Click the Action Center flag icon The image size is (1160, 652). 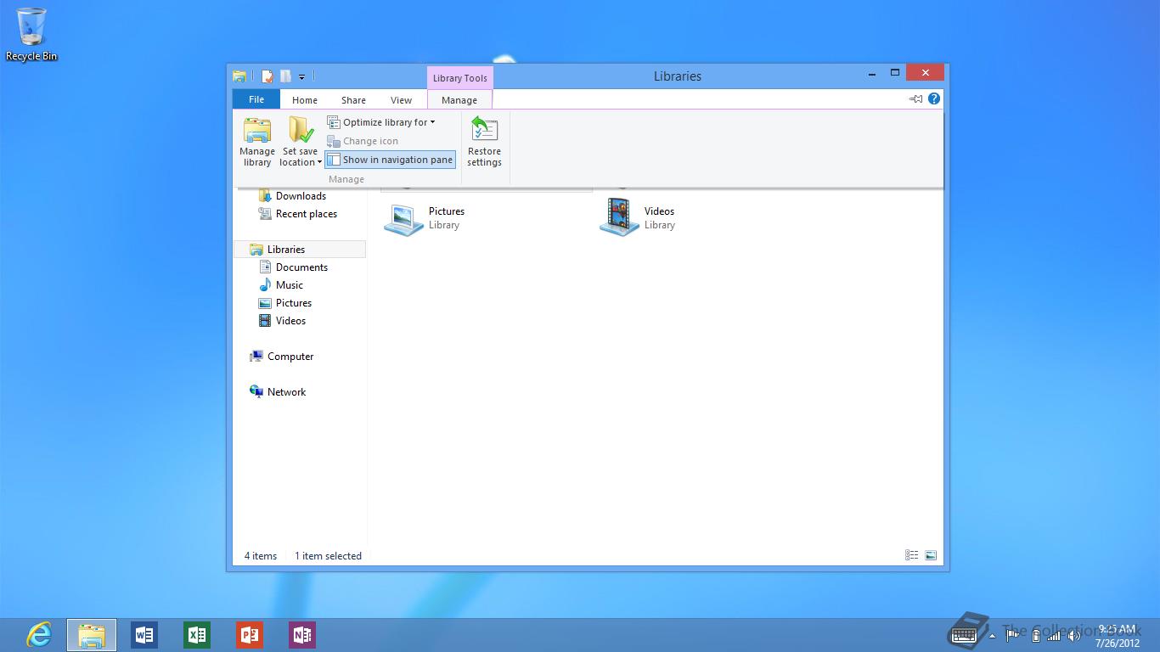(x=1012, y=635)
